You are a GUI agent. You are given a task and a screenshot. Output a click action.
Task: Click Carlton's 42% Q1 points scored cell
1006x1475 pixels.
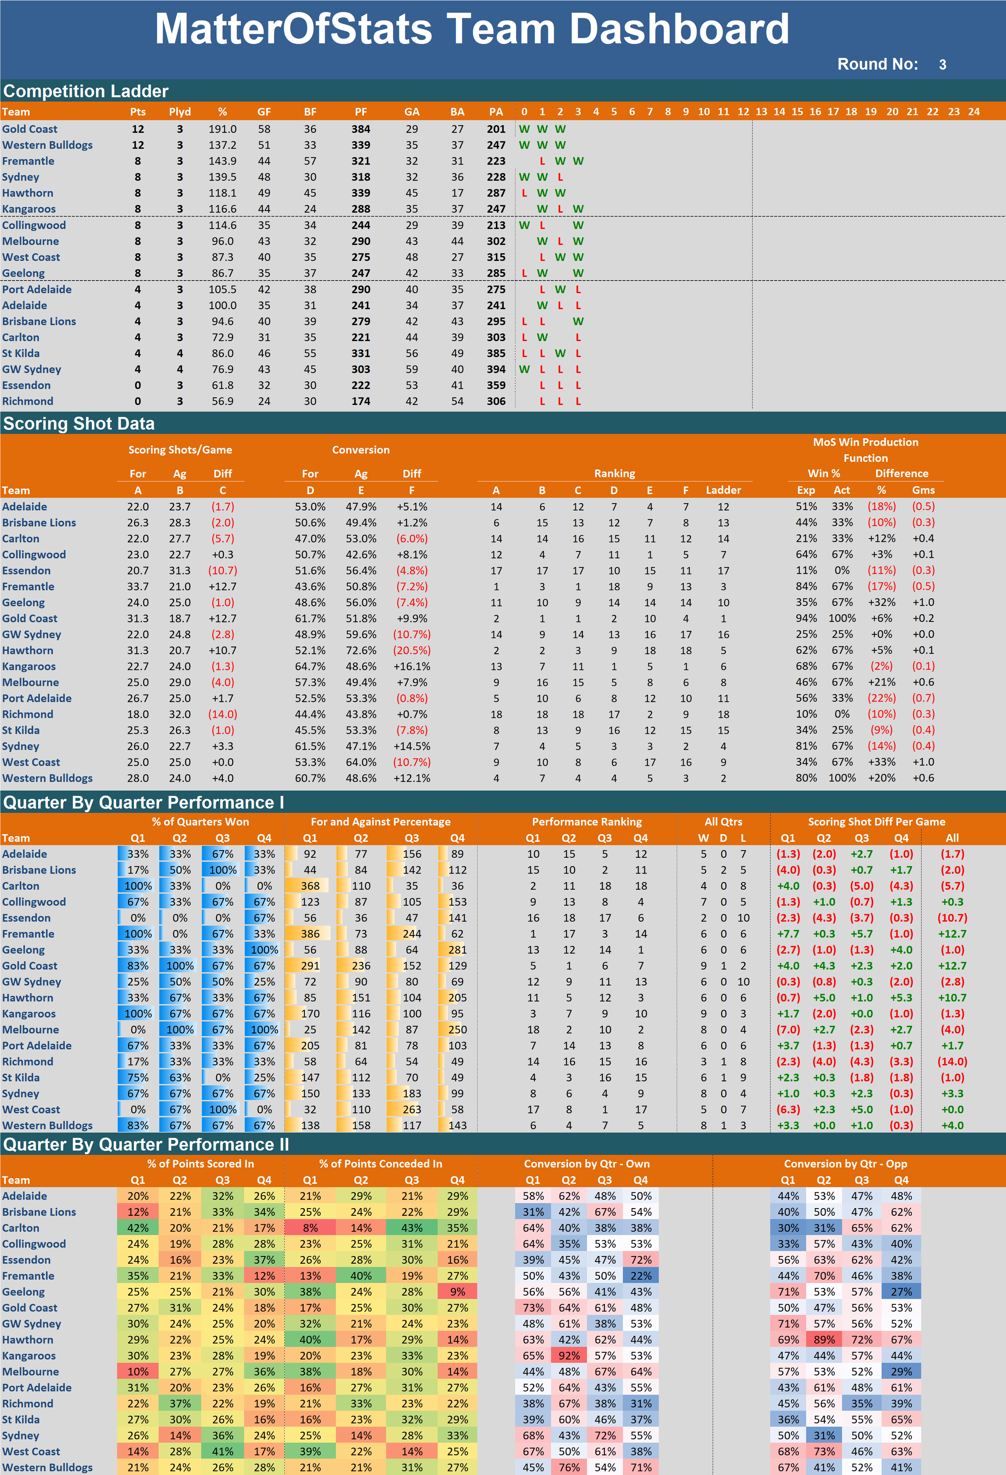tap(138, 1228)
